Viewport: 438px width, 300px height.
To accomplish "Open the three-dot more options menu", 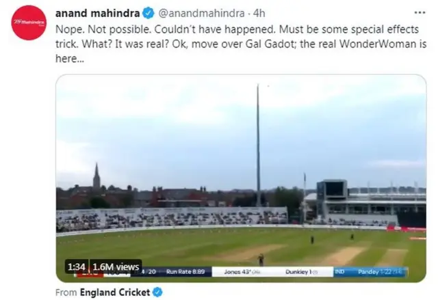I will coord(420,12).
